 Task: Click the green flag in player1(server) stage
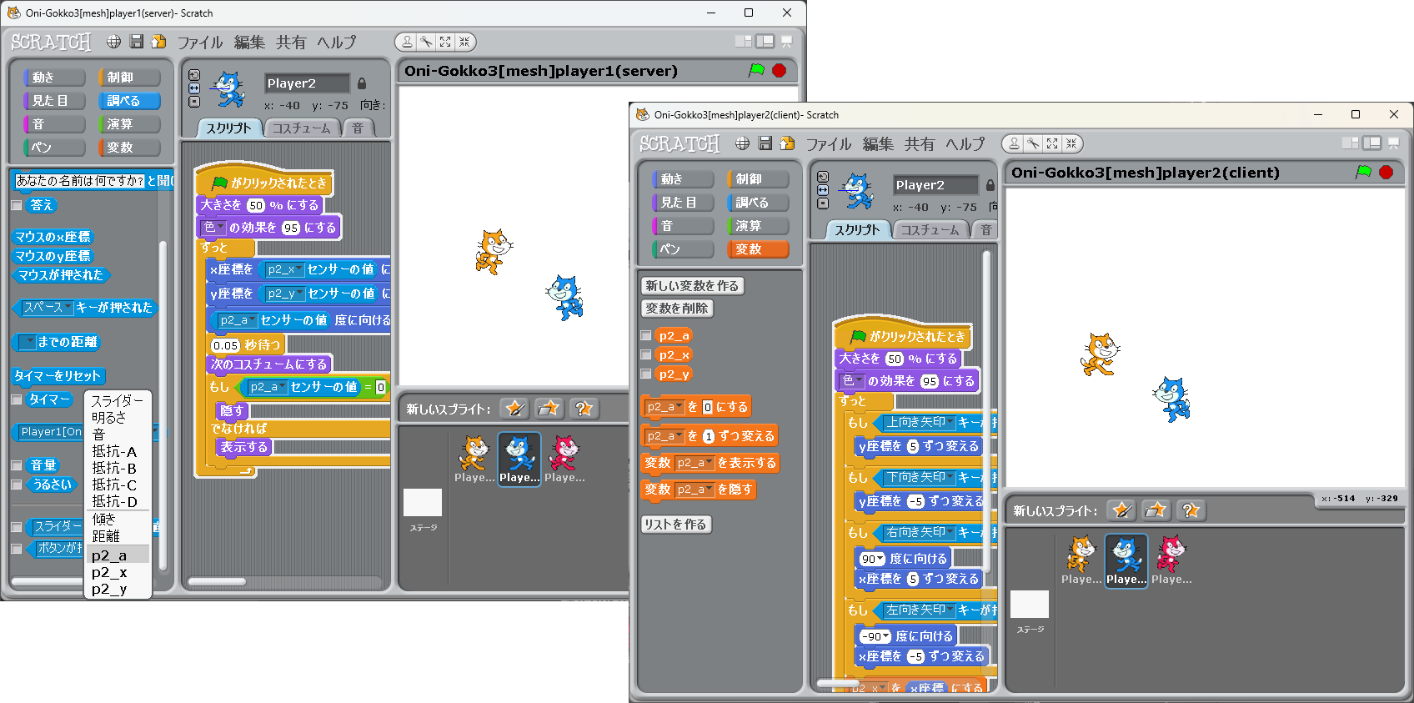pyautogui.click(x=757, y=70)
